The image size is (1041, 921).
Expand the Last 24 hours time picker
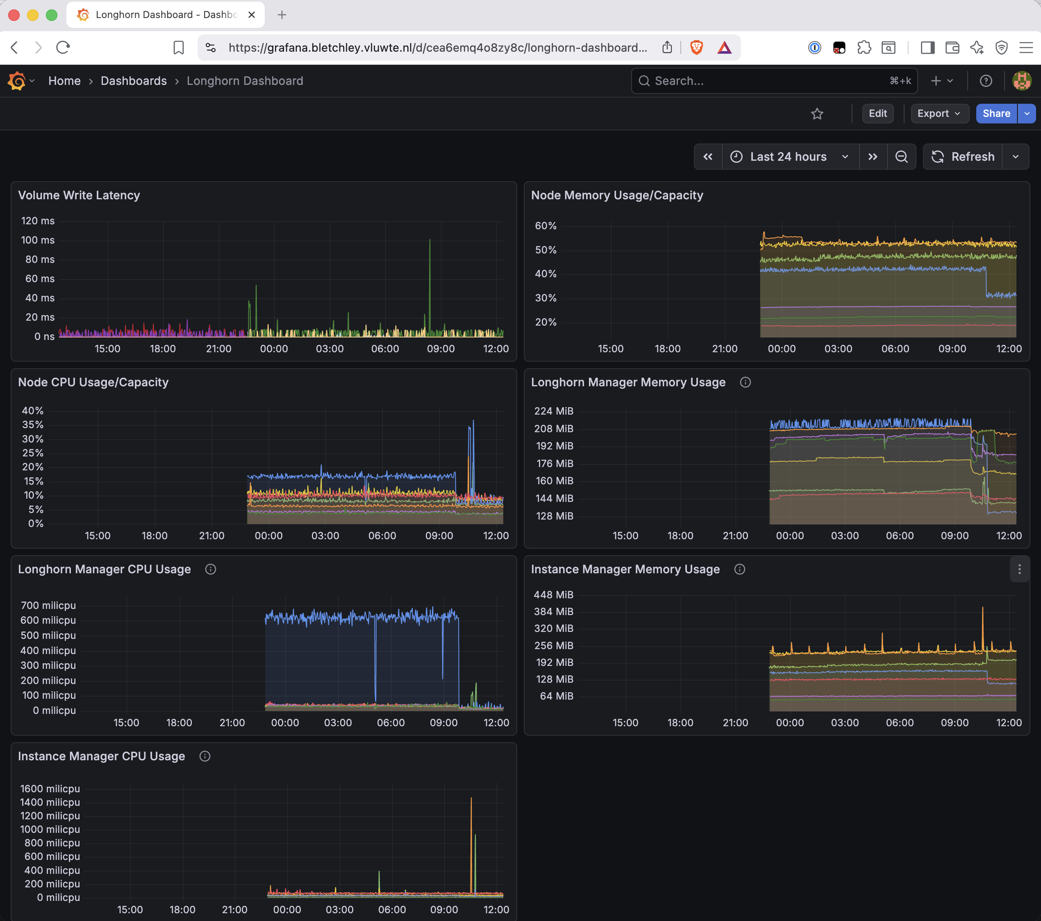click(x=791, y=157)
